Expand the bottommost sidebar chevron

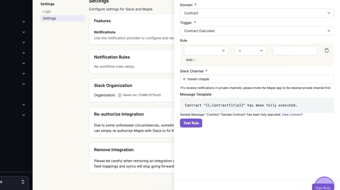pyautogui.click(x=24, y=115)
